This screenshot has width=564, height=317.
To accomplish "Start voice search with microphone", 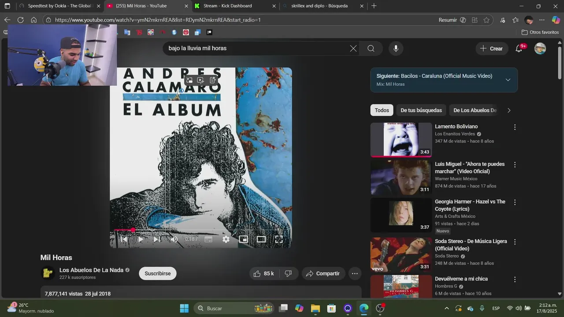I will [396, 48].
